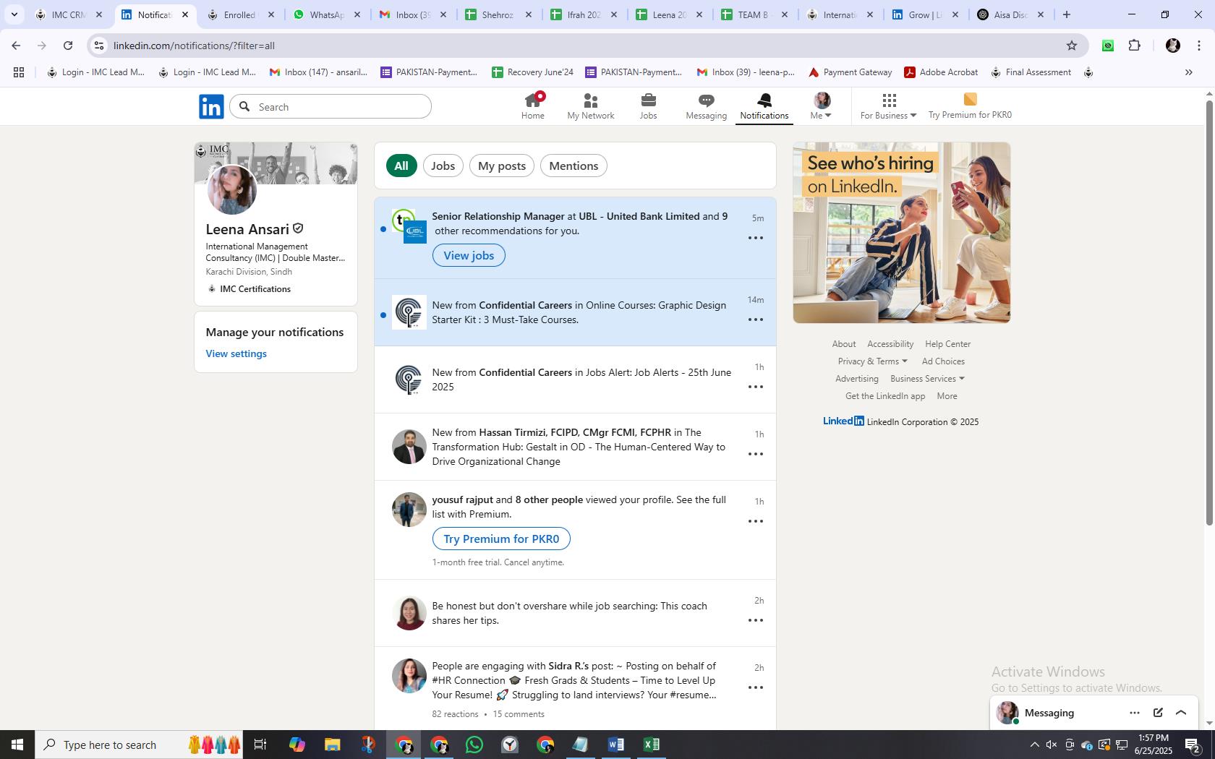Bookmark this page with the star icon
1215x759 pixels.
coord(1072,46)
